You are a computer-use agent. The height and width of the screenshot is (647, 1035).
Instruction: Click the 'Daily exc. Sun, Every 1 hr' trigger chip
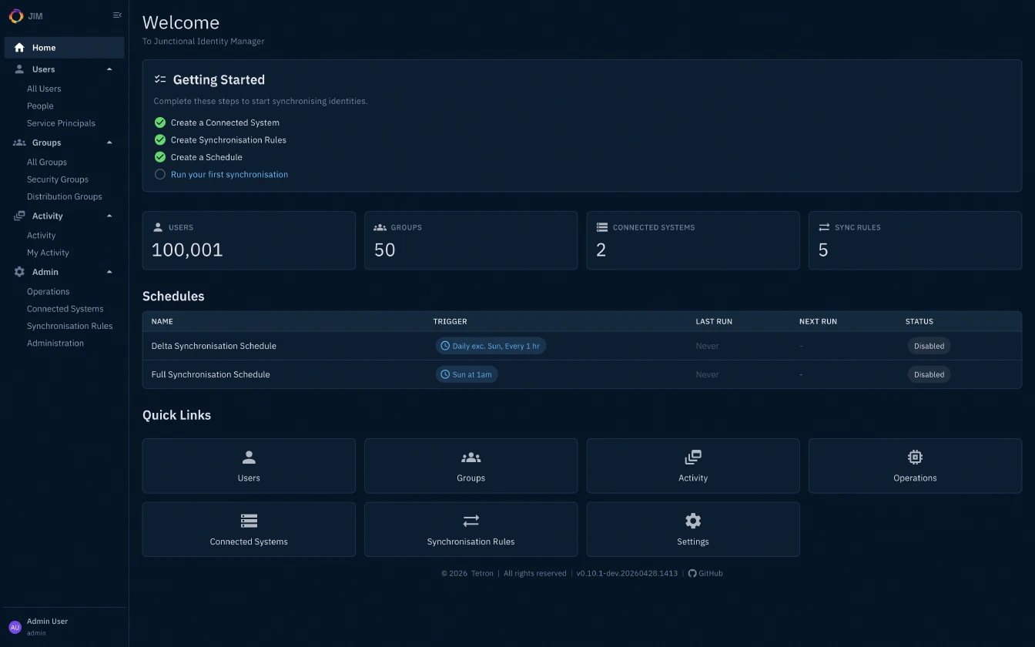tap(491, 346)
